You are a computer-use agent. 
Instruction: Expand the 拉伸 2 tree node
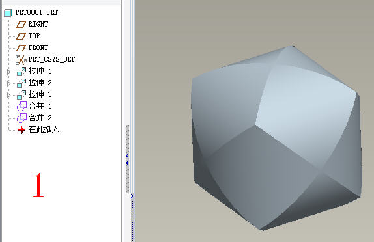click(x=9, y=83)
